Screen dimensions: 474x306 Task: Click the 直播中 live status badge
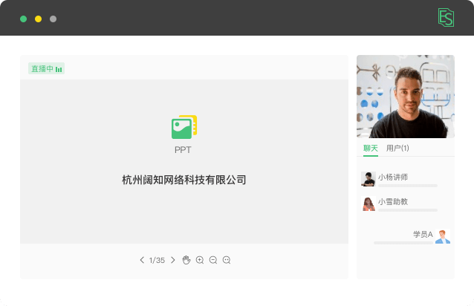click(x=46, y=68)
